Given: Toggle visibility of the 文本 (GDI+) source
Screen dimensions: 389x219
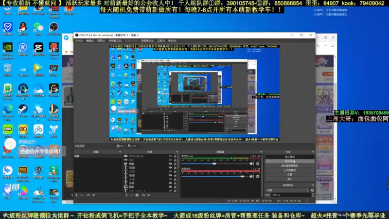Looking at the screenshot, I should (x=170, y=191).
